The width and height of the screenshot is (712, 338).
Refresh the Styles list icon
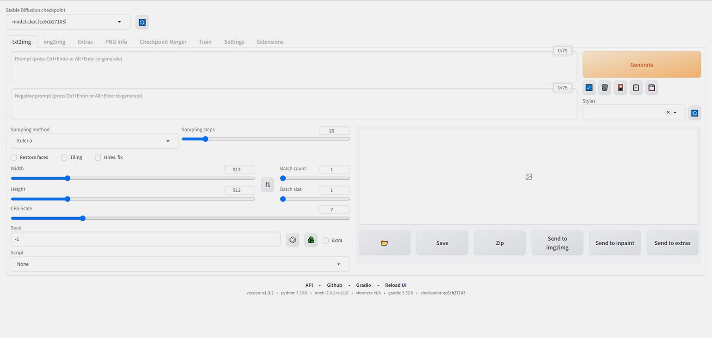point(694,113)
